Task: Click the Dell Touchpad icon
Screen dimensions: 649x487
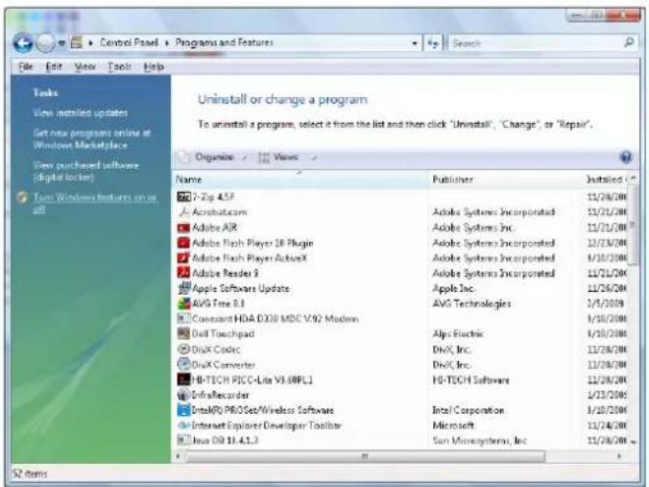Action: coord(183,333)
